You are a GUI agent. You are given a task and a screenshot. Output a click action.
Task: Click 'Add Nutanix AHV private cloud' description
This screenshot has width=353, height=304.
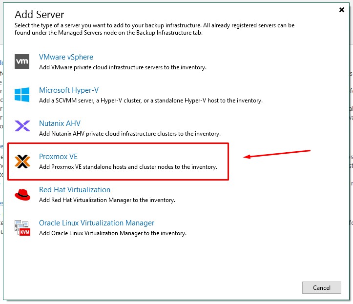click(129, 134)
